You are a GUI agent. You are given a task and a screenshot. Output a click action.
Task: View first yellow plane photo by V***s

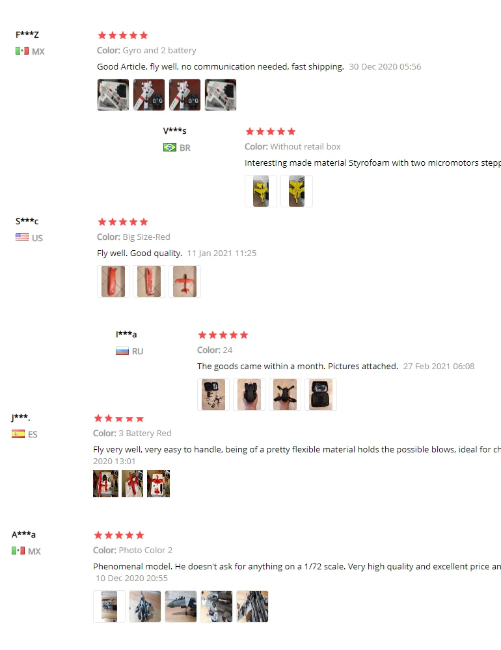(x=261, y=191)
